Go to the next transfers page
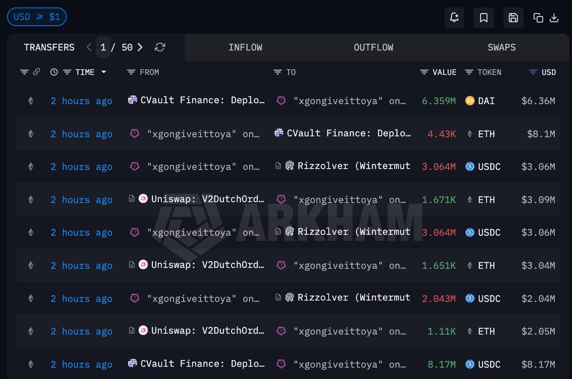Screen dimensions: 572x379 tap(140, 47)
